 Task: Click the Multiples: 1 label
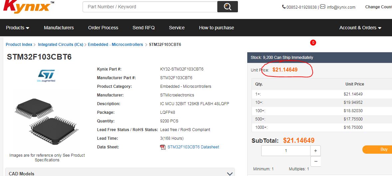click(299, 169)
